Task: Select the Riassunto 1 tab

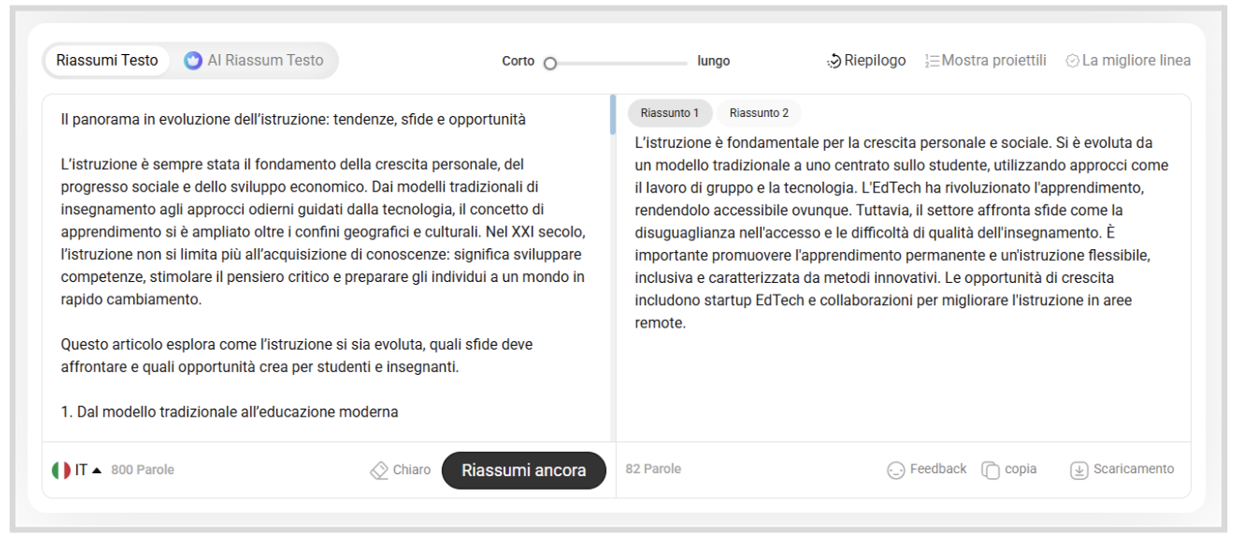Action: 670,113
